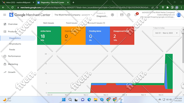
Task: Open Microsoft Edge from the taskbar
Action: 89,100
